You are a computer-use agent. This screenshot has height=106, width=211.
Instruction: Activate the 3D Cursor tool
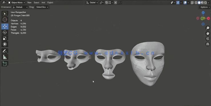(5, 20)
